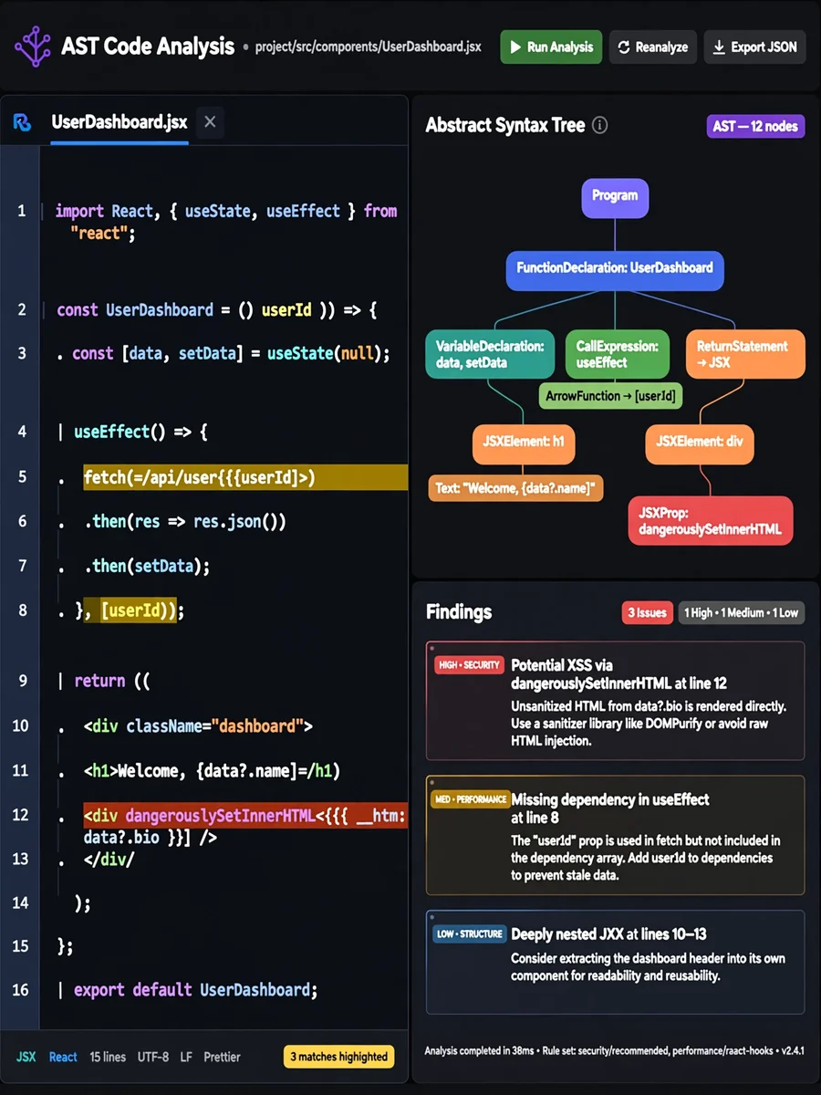Viewport: 821px width, 1095px height.
Task: Select the ArrowFunction → [userId] node
Action: (611, 396)
